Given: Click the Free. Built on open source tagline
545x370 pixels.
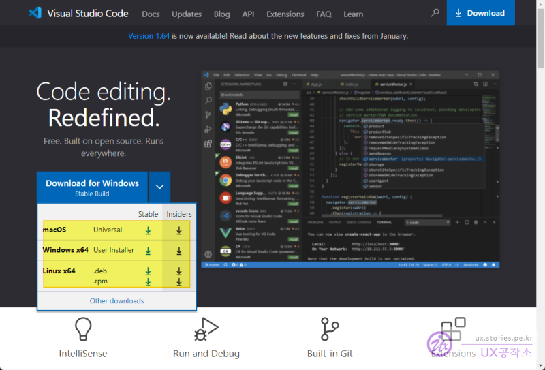Looking at the screenshot, I should (104, 147).
